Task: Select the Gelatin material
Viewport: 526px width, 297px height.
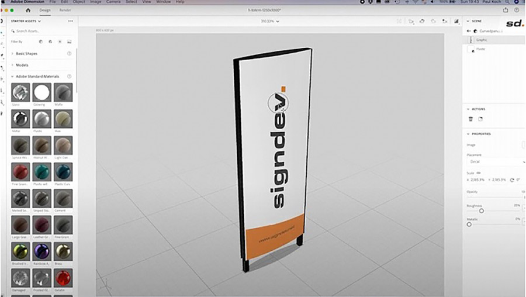Action: 63,278
